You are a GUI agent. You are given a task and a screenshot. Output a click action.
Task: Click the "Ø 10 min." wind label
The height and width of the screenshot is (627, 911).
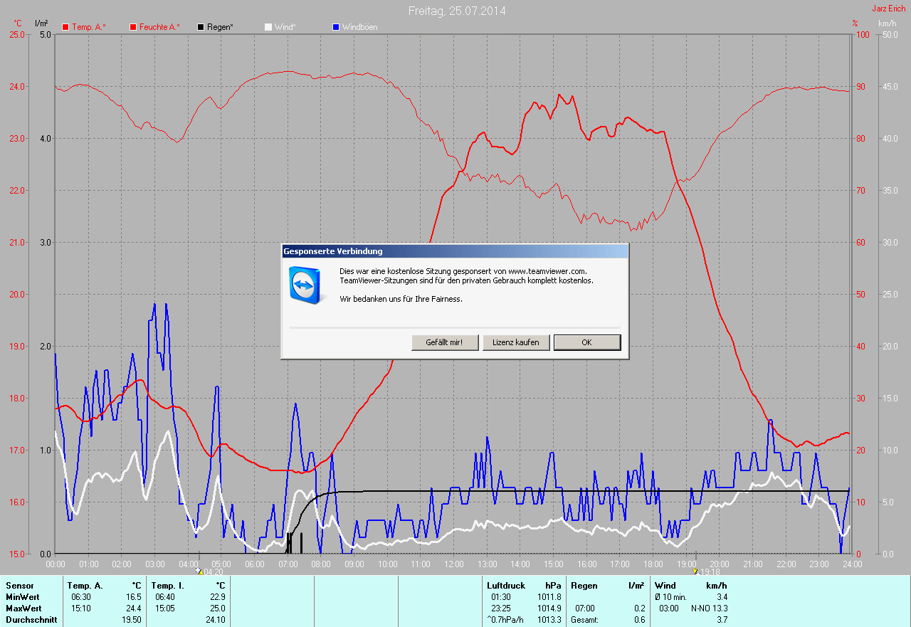coord(670,597)
